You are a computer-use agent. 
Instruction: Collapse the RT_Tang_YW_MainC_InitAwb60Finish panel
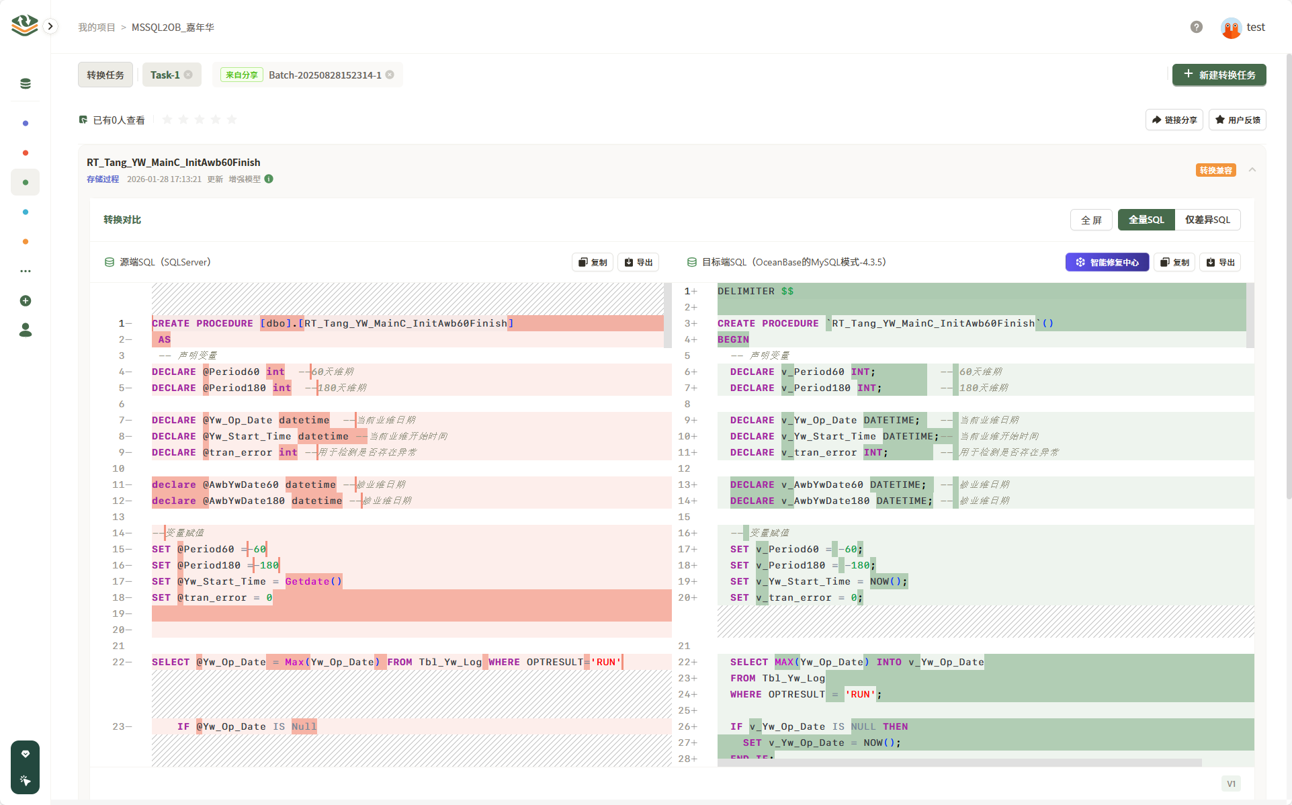point(1252,170)
